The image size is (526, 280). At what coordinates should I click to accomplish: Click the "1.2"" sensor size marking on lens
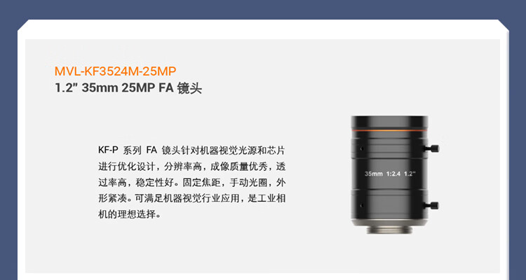[x=410, y=174]
